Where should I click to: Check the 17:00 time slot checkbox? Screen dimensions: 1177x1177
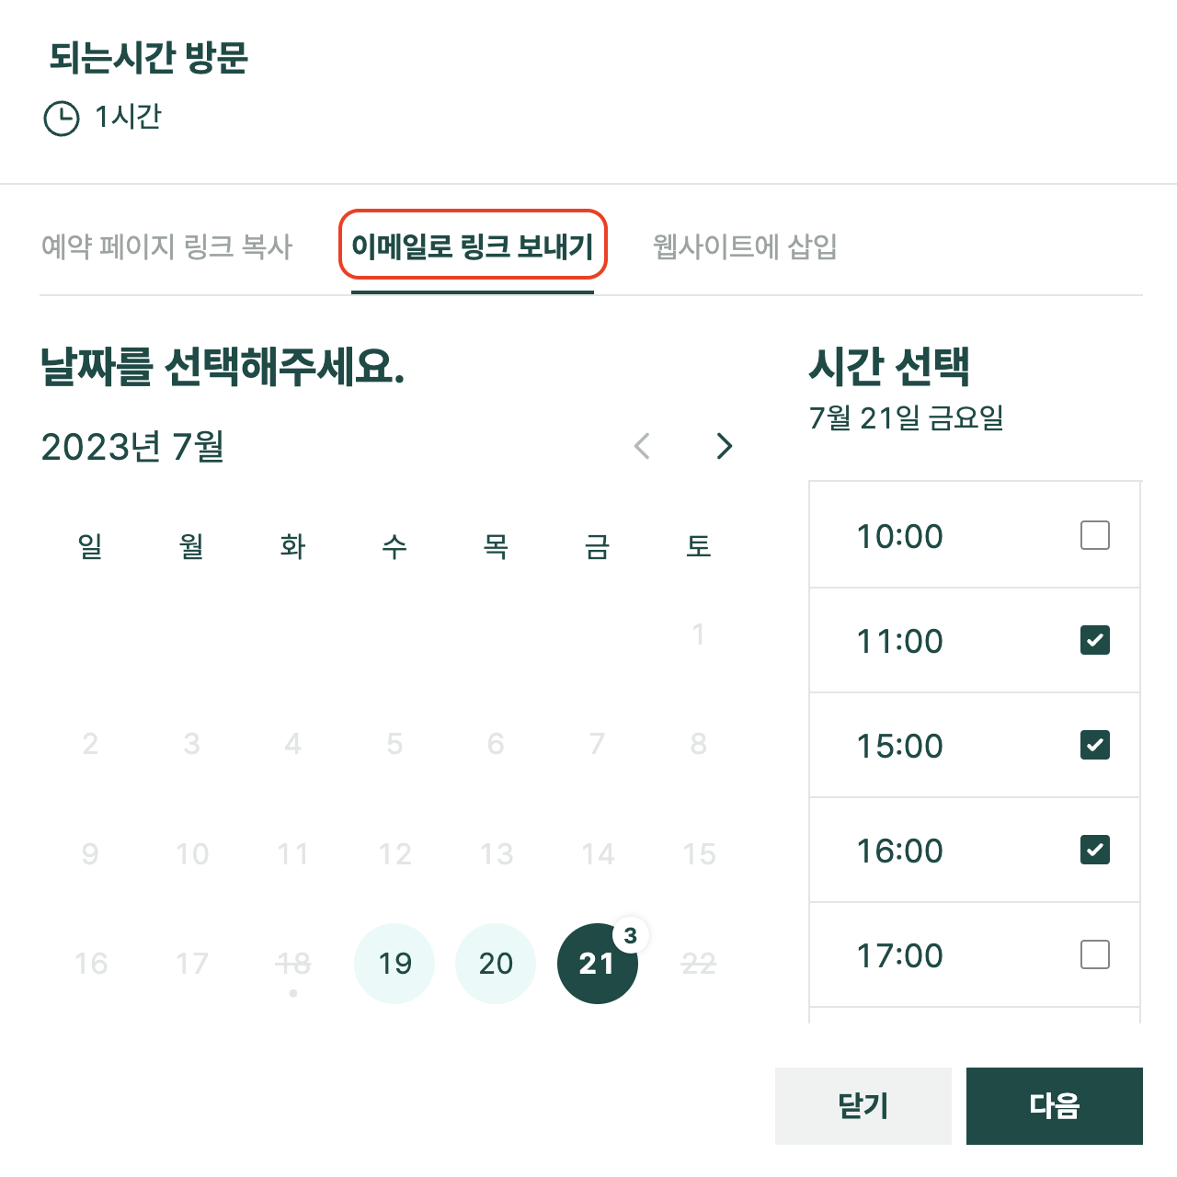pos(1094,954)
